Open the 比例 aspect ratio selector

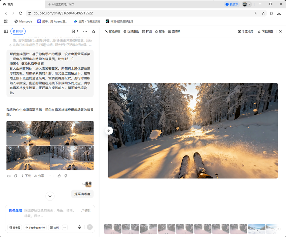54,227
